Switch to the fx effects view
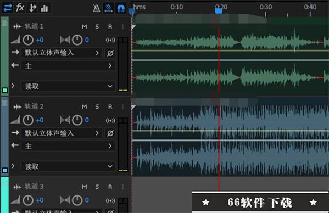This screenshot has width=329, height=213. [20, 8]
